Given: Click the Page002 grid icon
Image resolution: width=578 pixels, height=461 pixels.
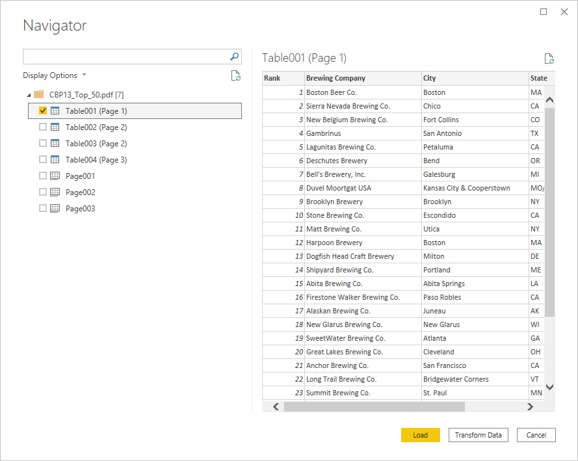Looking at the screenshot, I should click(x=55, y=192).
